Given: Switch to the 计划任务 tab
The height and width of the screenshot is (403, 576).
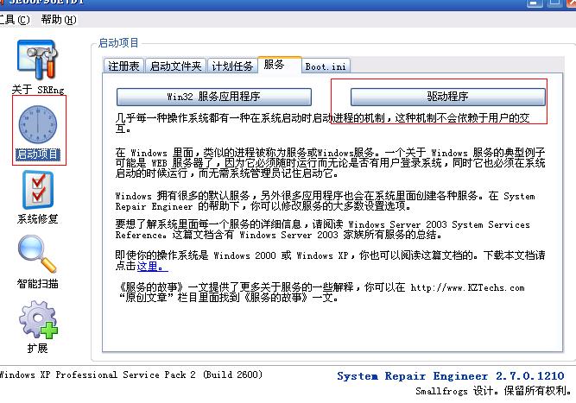Looking at the screenshot, I should point(232,66).
